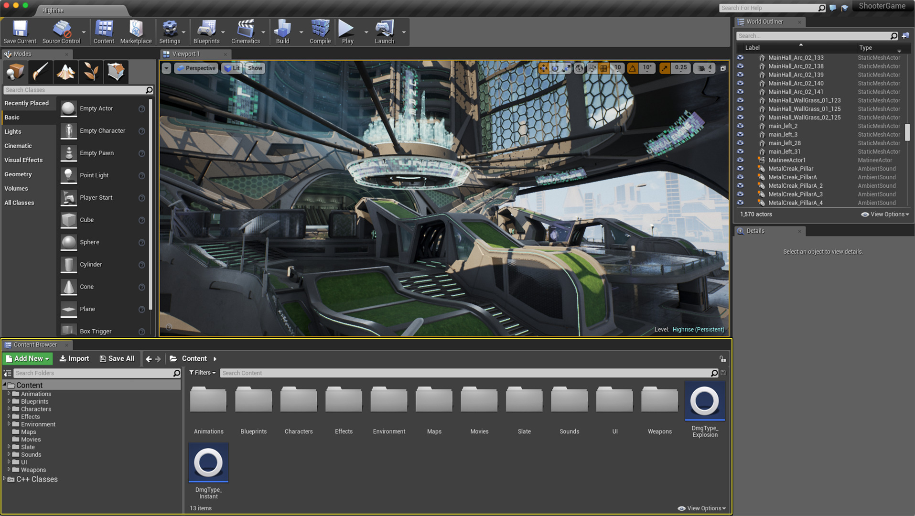Select the Paint mode brush icon
915x516 pixels.
click(40, 72)
